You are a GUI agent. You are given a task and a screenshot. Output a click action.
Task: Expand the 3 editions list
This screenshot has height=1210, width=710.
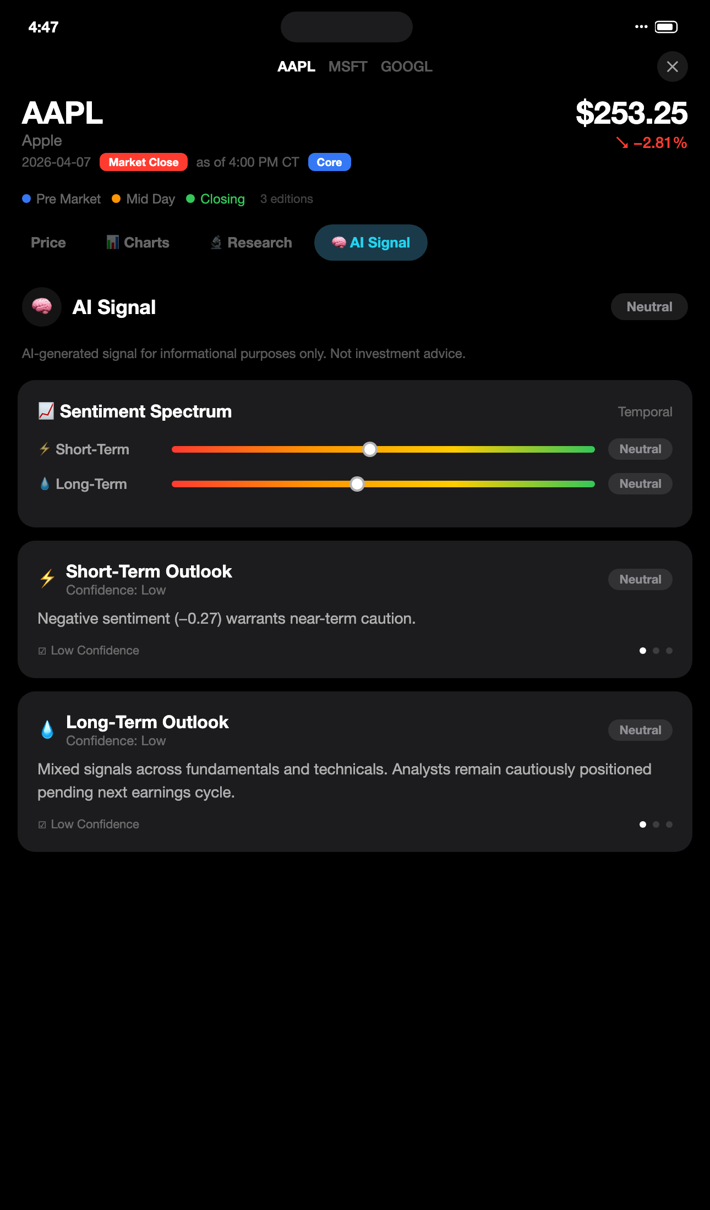pos(287,199)
